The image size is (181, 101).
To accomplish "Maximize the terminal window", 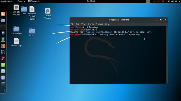I will [161, 20].
